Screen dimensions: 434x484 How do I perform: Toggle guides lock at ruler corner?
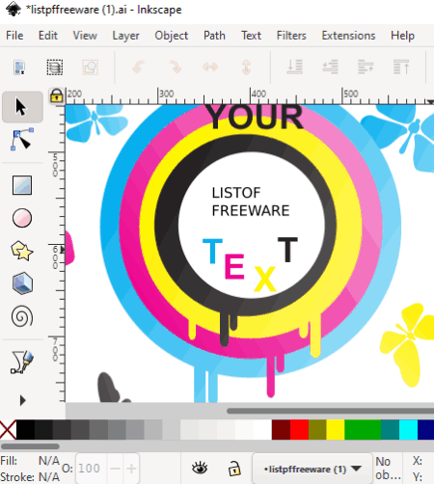tap(57, 95)
